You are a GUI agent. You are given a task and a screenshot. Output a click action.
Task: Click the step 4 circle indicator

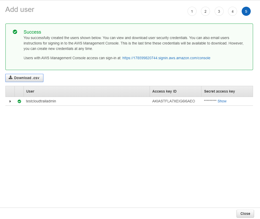point(232,11)
